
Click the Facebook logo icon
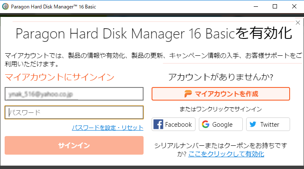point(159,125)
